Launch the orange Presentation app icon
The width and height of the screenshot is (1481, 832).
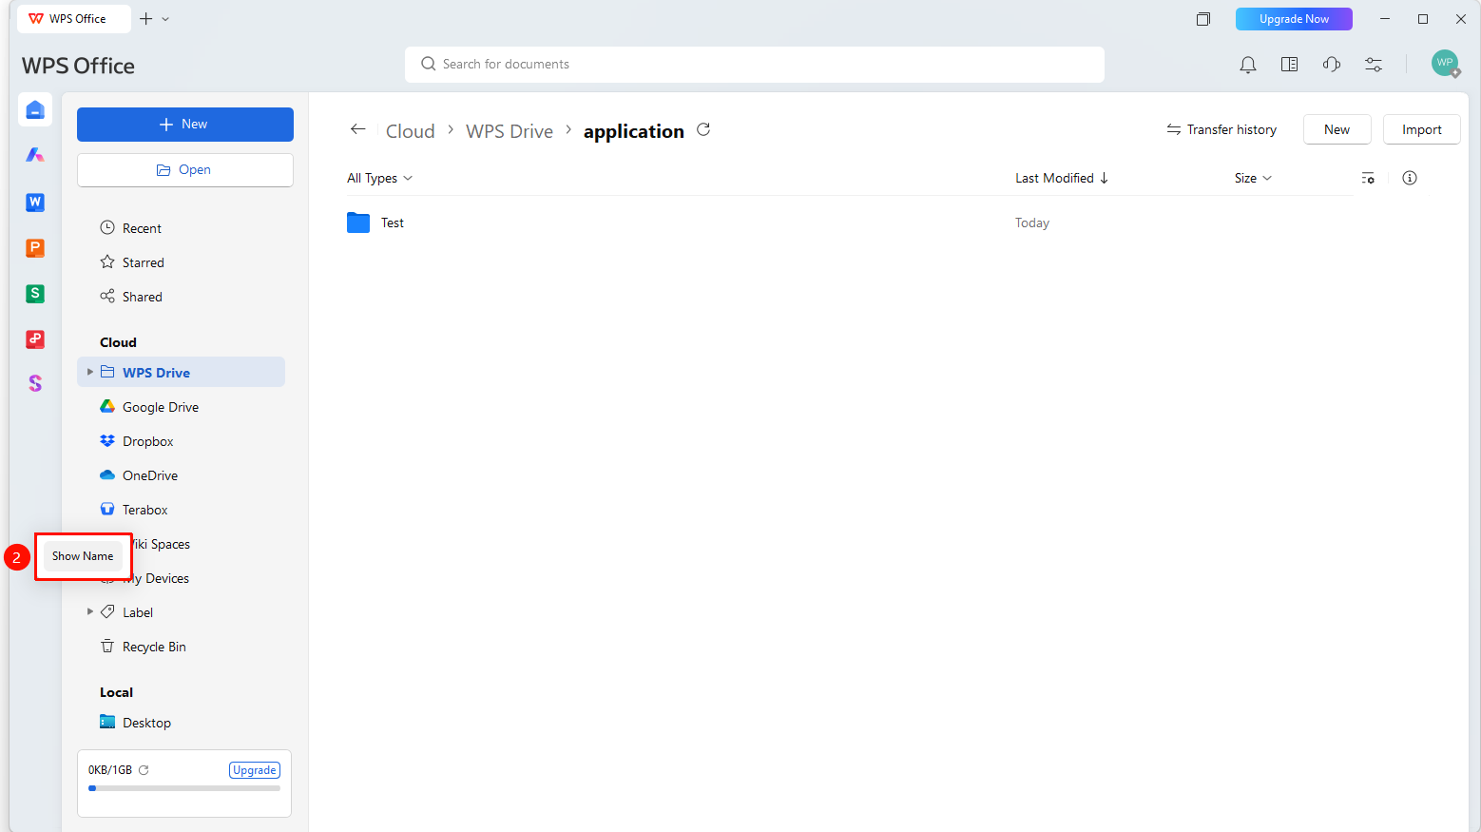[x=35, y=248]
